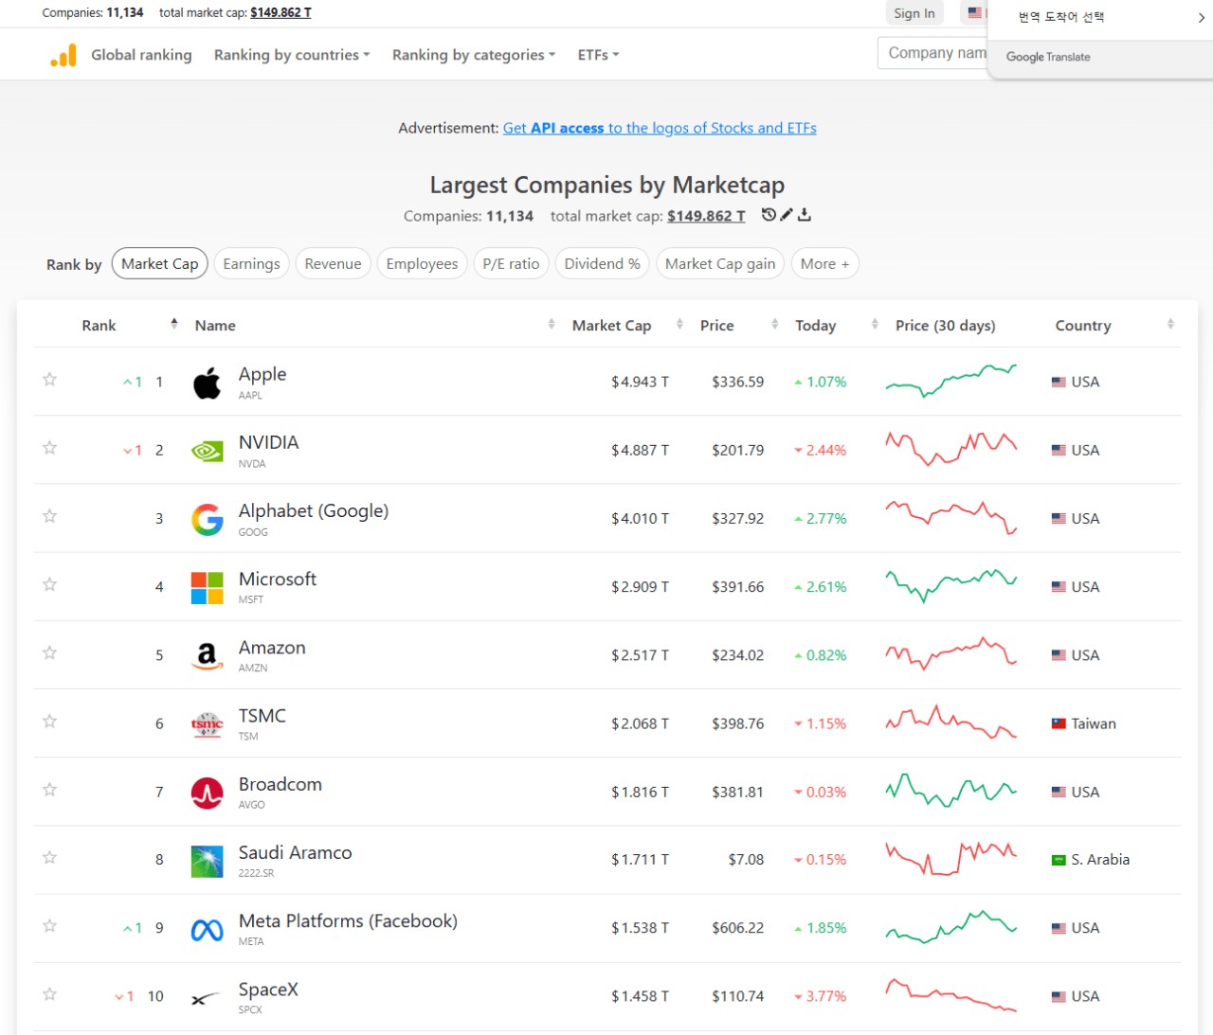The image size is (1213, 1035).
Task: Expand the ETFs dropdown menu
Action: point(598,55)
